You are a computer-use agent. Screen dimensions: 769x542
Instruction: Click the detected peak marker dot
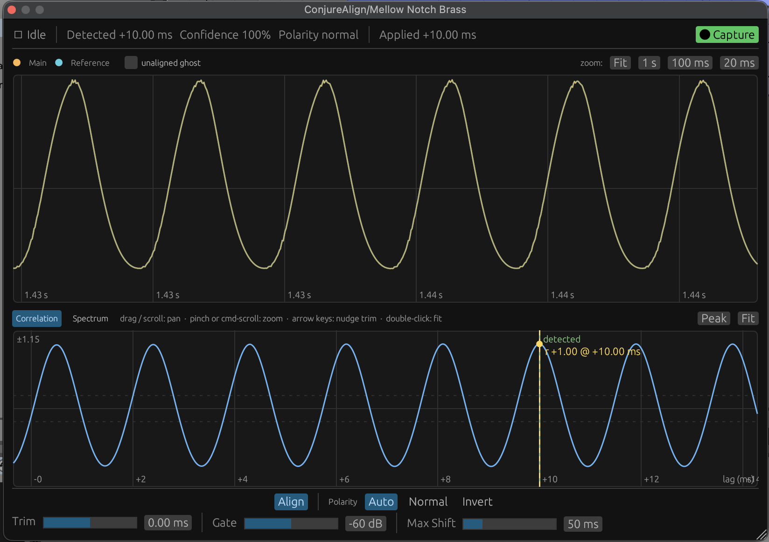[539, 344]
